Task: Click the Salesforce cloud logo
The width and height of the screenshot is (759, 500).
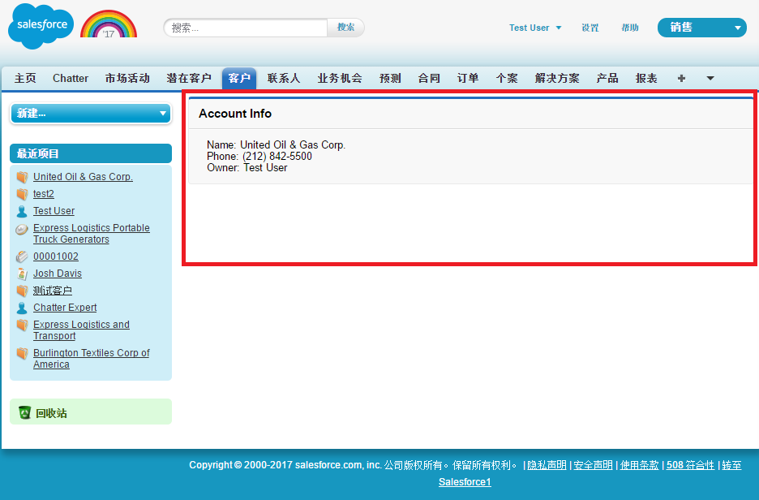Action: point(41,26)
